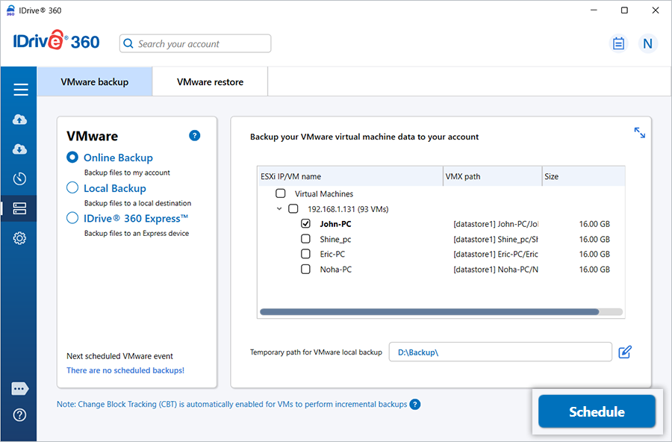672x442 pixels.
Task: Open the hamburger menu in sidebar
Action: (x=20, y=90)
